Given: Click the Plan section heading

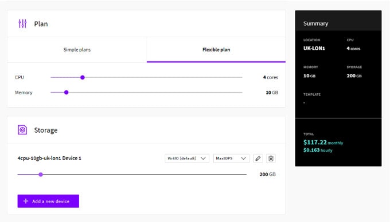Looking at the screenshot, I should tap(41, 24).
